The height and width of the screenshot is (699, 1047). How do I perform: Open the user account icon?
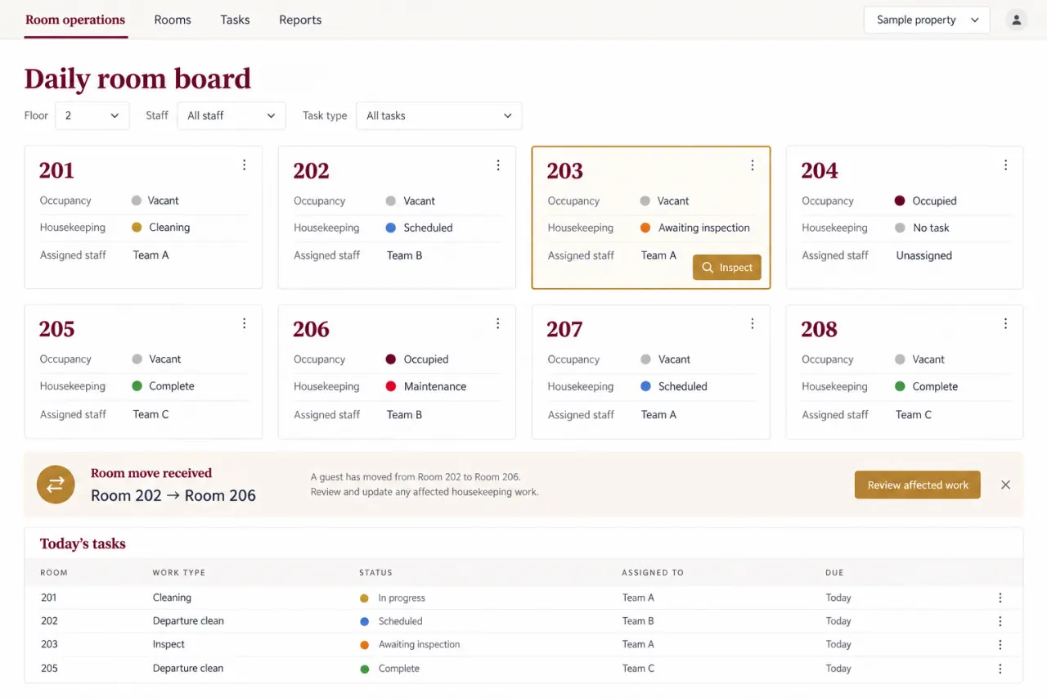click(1017, 20)
